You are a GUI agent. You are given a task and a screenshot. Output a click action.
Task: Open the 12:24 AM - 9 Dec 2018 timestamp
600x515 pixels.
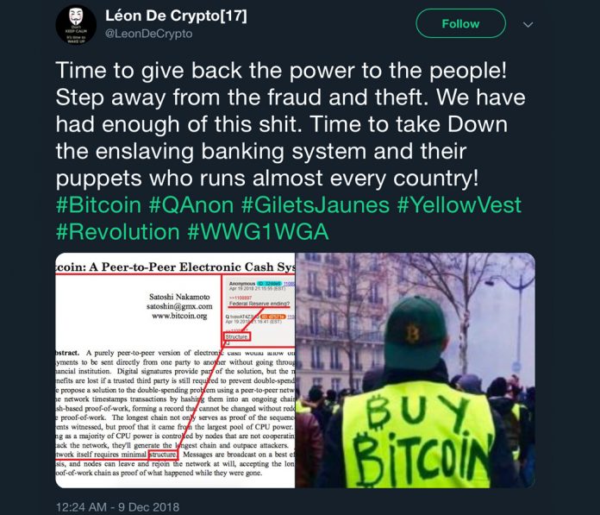117,507
